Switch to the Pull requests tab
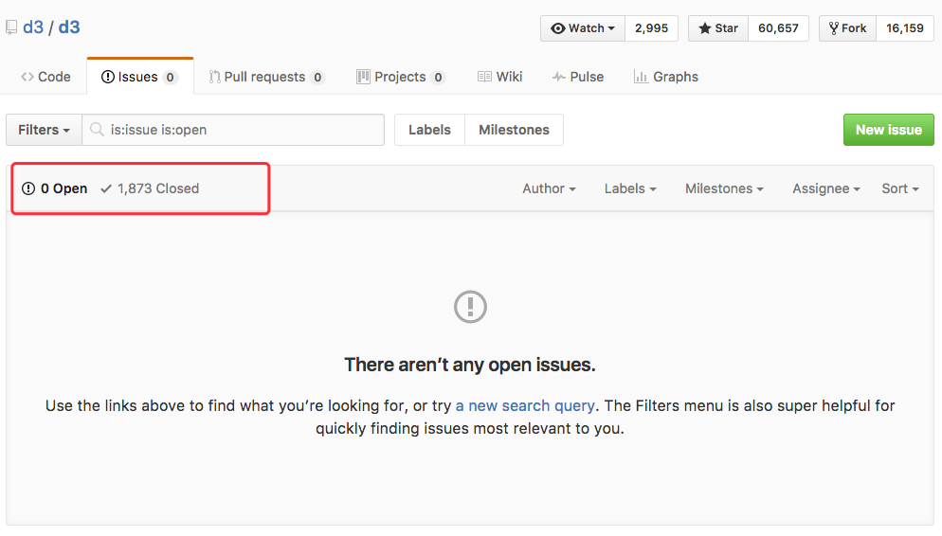Viewport: 942px width, 536px height. point(266,77)
